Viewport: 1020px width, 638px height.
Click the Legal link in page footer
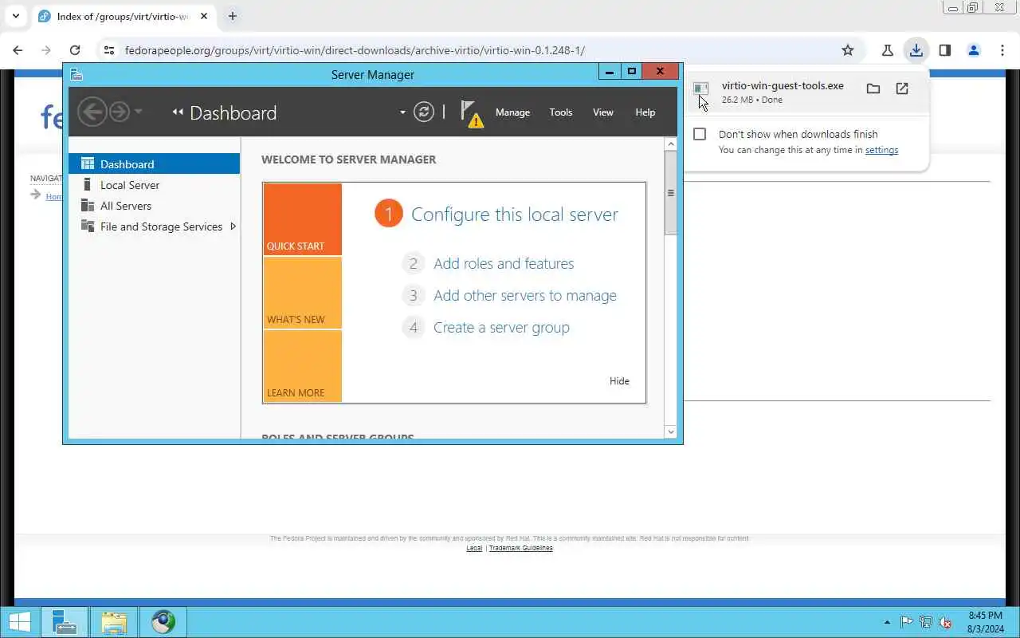coord(474,548)
